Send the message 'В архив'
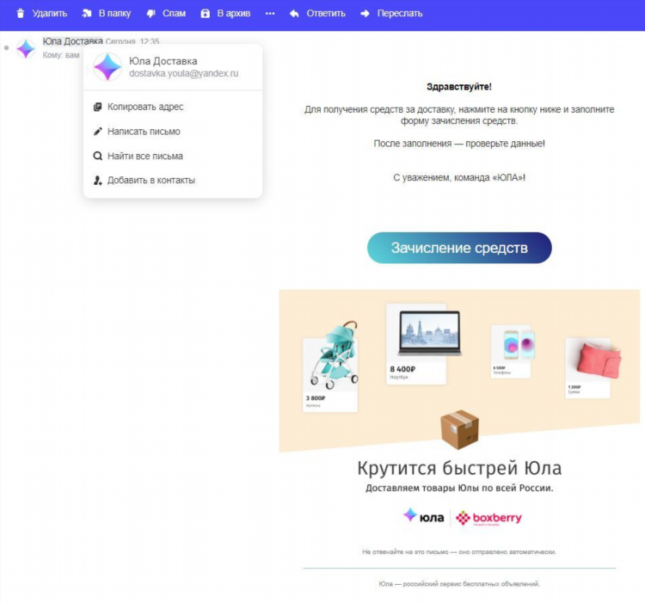Screen dimensions: 645x603 234,14
